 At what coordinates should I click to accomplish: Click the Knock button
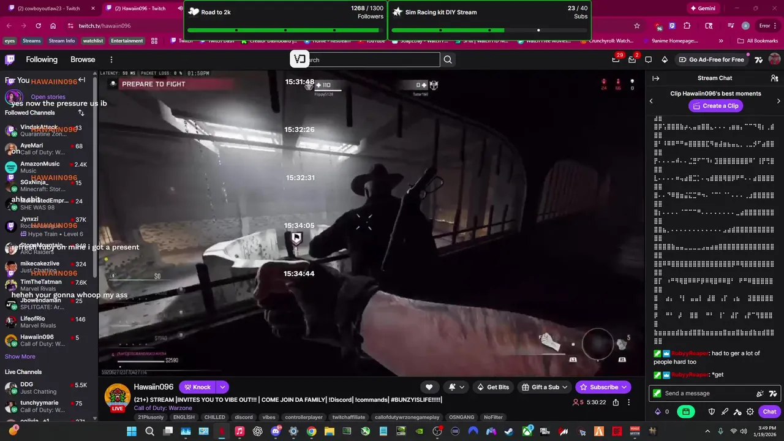[197, 387]
